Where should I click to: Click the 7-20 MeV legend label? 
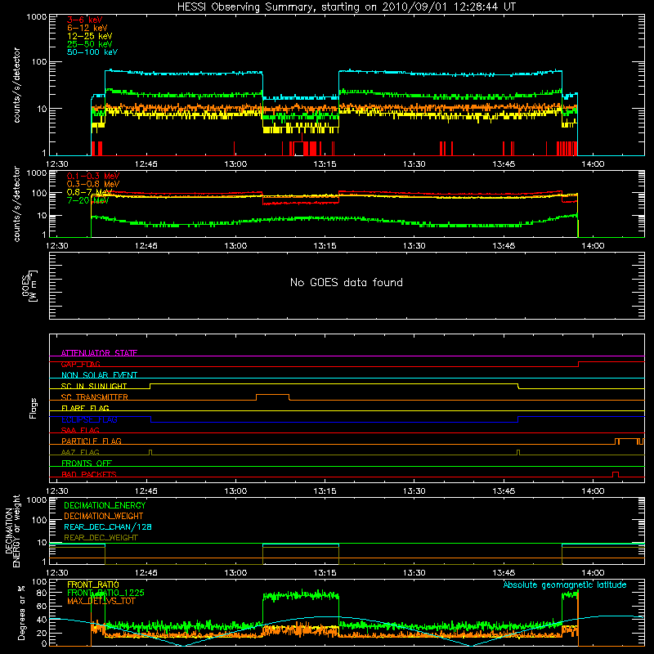(88, 200)
